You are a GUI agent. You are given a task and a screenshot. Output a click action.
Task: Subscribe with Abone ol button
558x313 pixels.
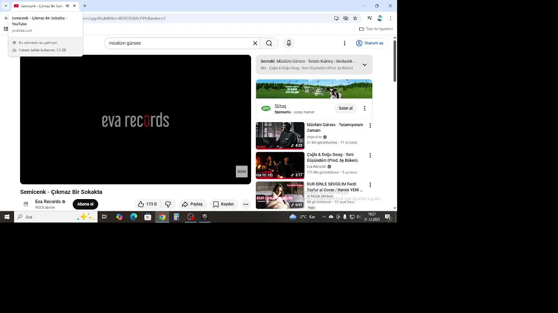coord(85,204)
